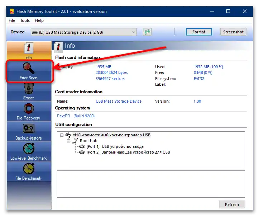Image resolution: width=259 pixels, height=216 pixels.
Task: Click the 1932 MB (100 %) used value
Action: pyautogui.click(x=208, y=67)
